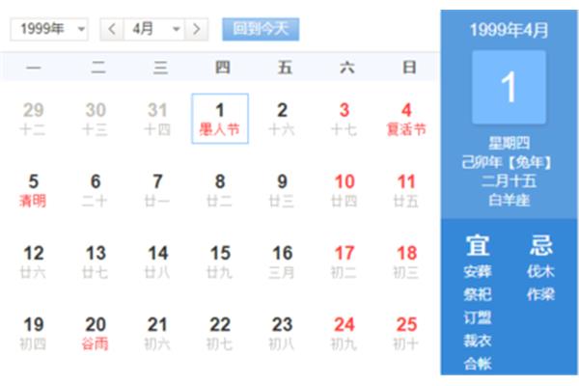Go to previous month arrow
The height and width of the screenshot is (386, 579).
click(112, 29)
